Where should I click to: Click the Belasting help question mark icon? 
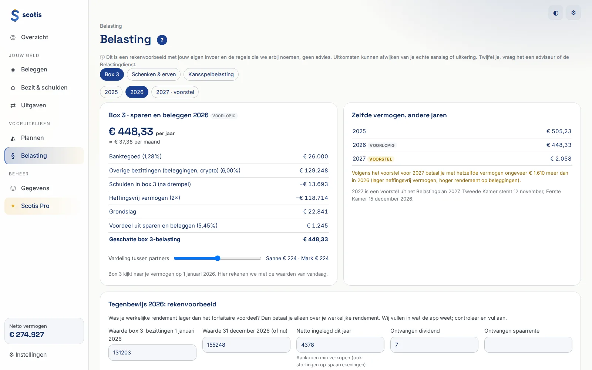click(x=162, y=40)
